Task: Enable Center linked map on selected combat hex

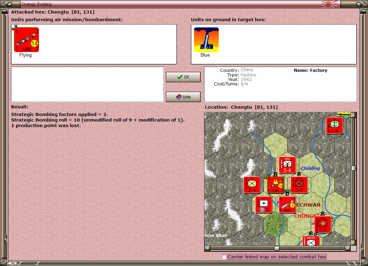Action: 224,257
